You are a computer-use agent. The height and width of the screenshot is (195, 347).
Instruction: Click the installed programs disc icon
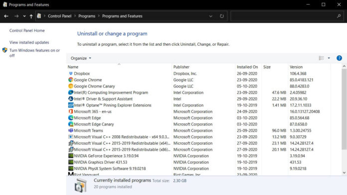click(81, 185)
